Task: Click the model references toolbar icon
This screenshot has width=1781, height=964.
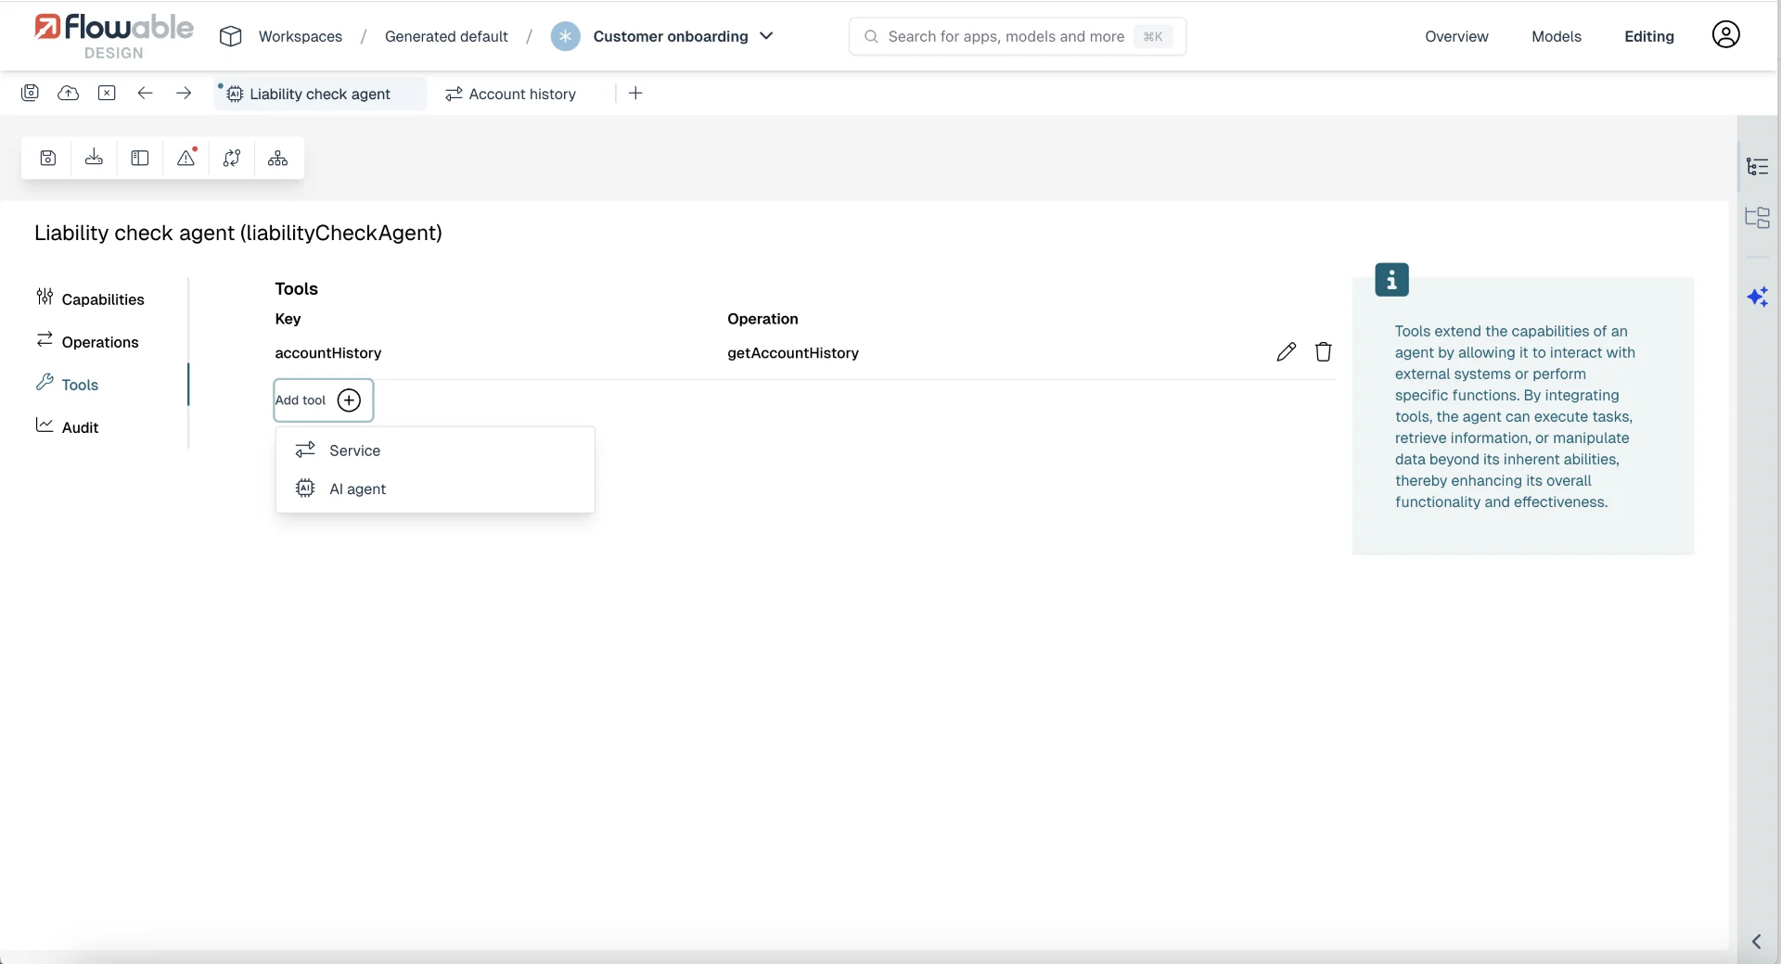Action: [232, 159]
